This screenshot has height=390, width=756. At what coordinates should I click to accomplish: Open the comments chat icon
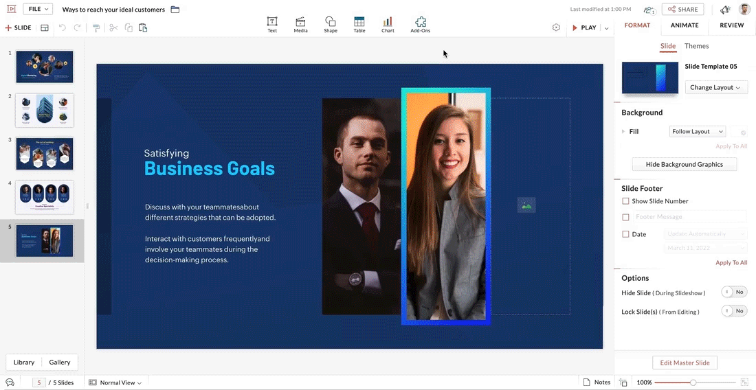pyautogui.click(x=10, y=382)
